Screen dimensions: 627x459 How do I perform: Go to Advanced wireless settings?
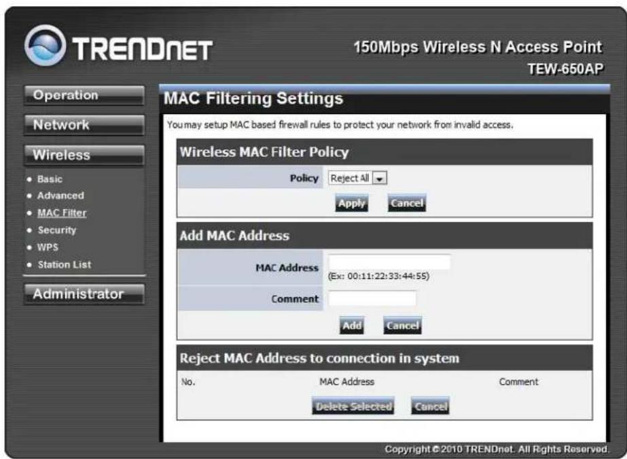pos(60,196)
